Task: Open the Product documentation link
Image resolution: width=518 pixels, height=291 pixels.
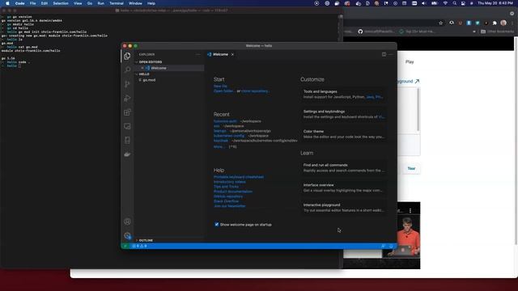Action: tap(233, 192)
